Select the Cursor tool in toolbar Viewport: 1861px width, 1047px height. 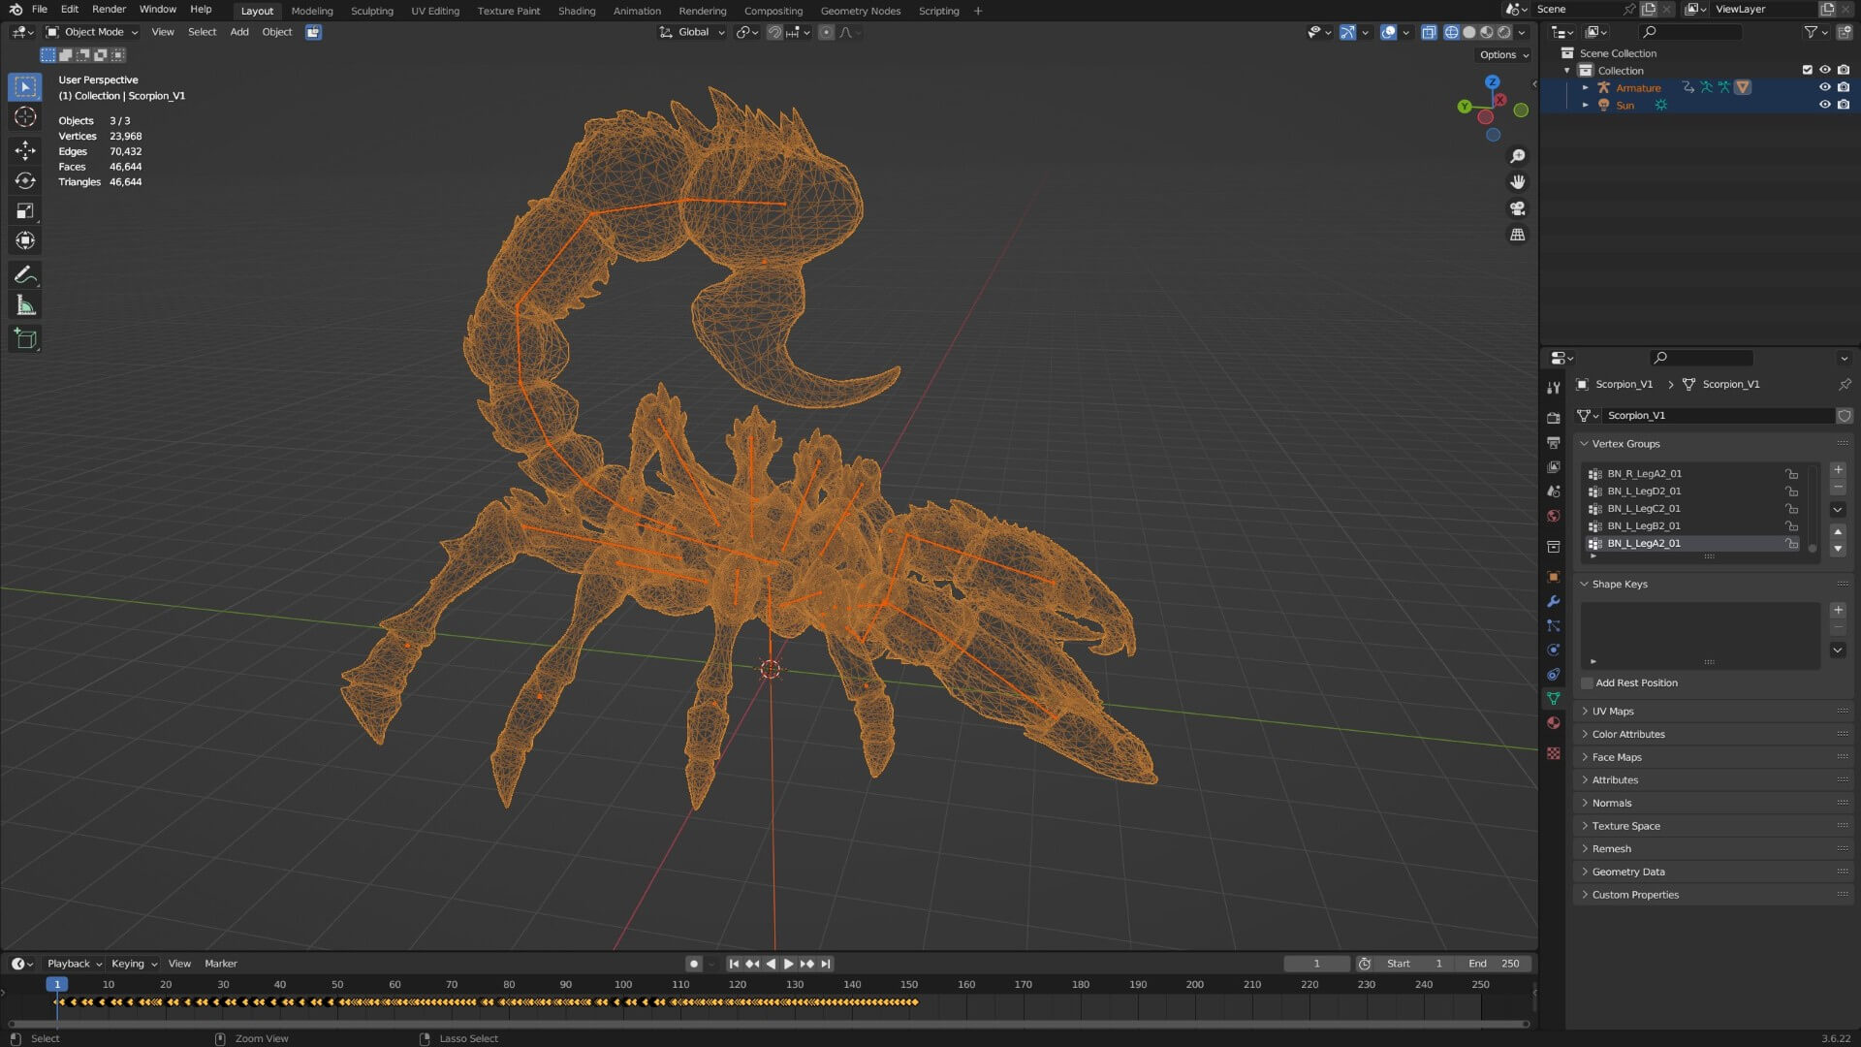pos(25,118)
